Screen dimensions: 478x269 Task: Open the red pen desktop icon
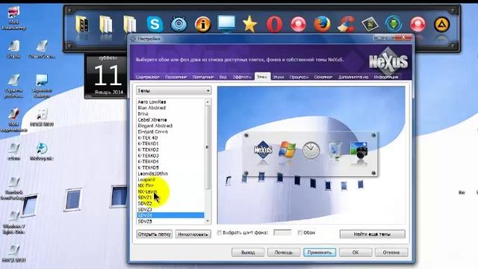pos(13,120)
